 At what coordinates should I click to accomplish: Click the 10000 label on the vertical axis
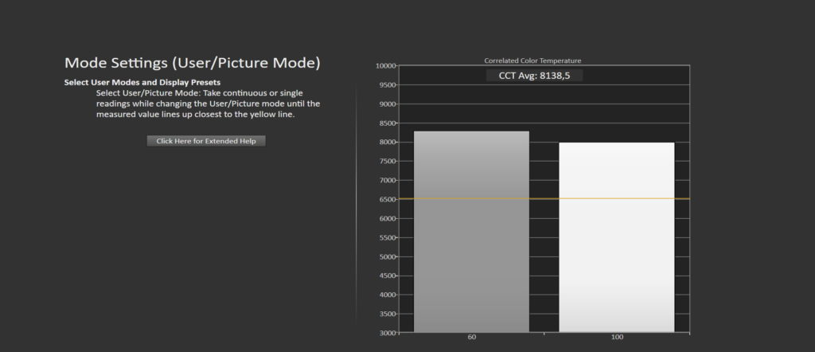[x=385, y=66]
